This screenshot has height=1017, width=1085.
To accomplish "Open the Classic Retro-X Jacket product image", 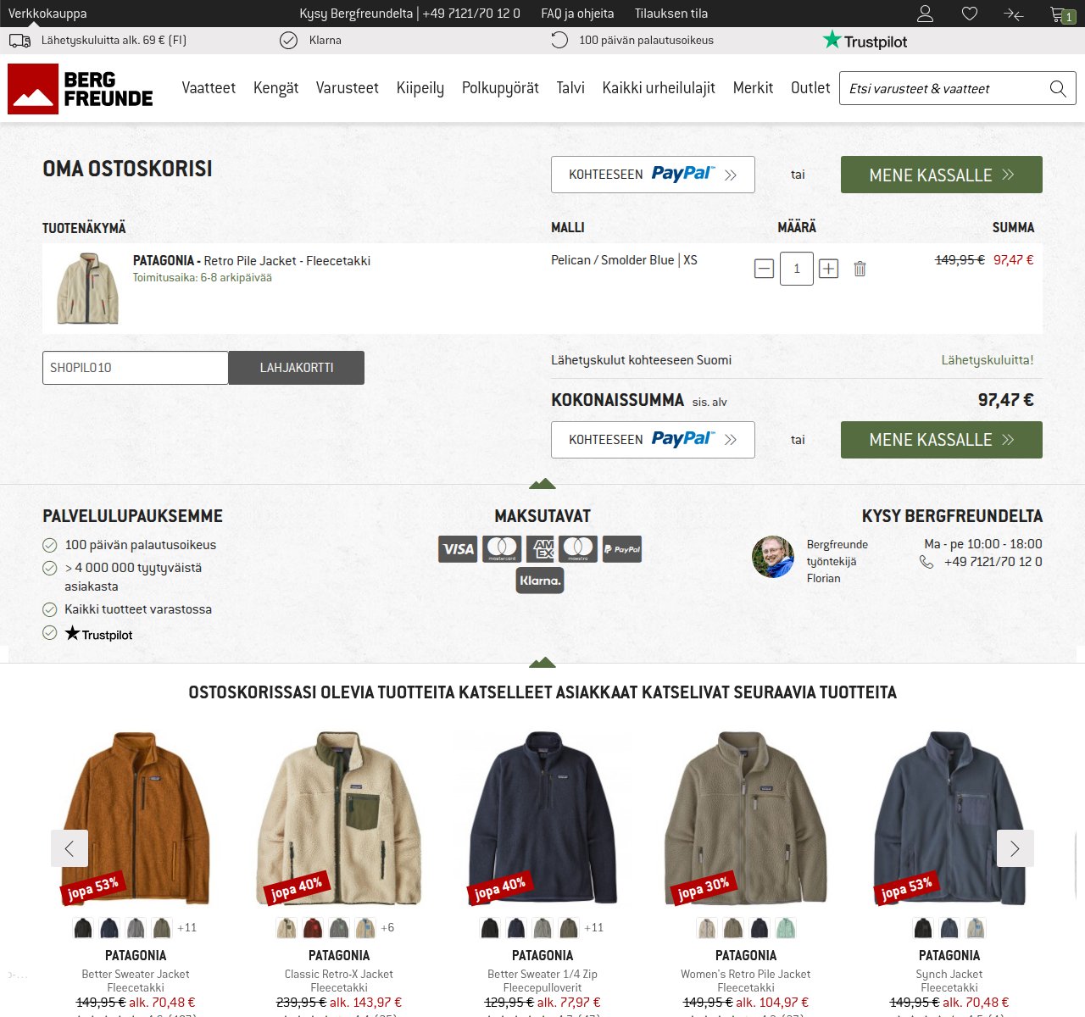I will 339,819.
